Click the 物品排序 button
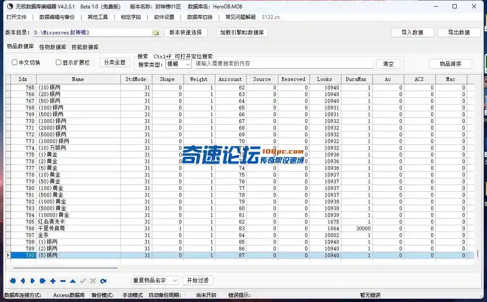Image resolution: width=487 pixels, height=302 pixels. pyautogui.click(x=450, y=64)
